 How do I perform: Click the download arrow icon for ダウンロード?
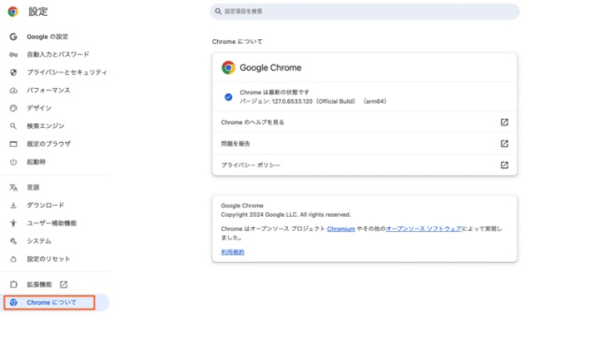(x=13, y=206)
